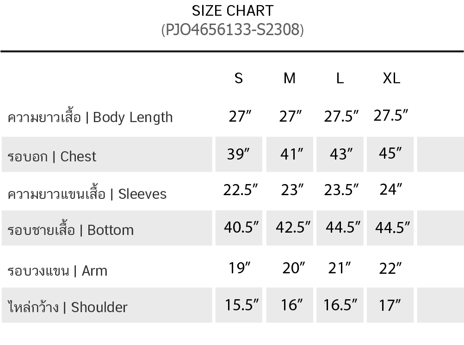Click the Chest value 39″ for size S

pyautogui.click(x=239, y=154)
